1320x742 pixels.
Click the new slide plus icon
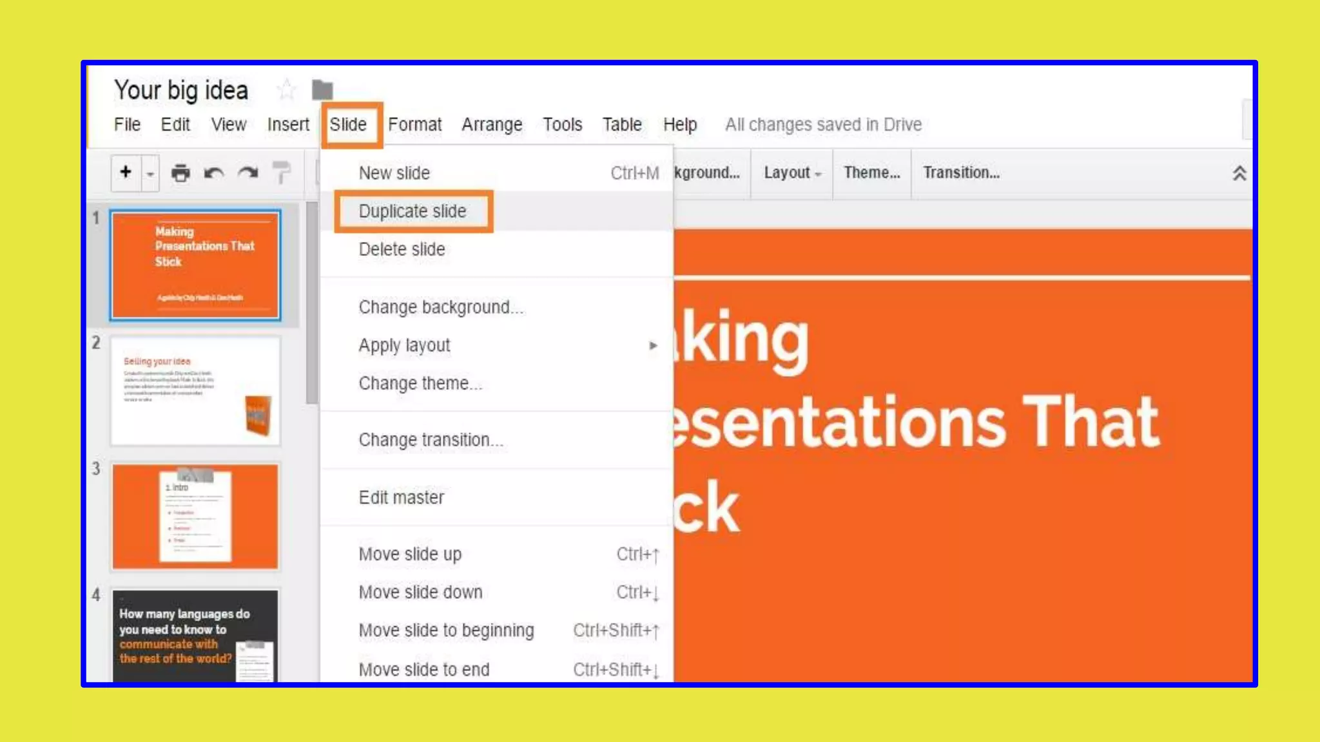tap(126, 173)
